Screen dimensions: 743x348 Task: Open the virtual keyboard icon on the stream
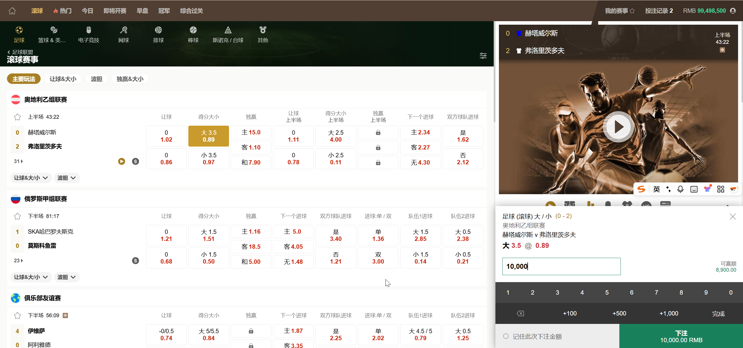(694, 189)
